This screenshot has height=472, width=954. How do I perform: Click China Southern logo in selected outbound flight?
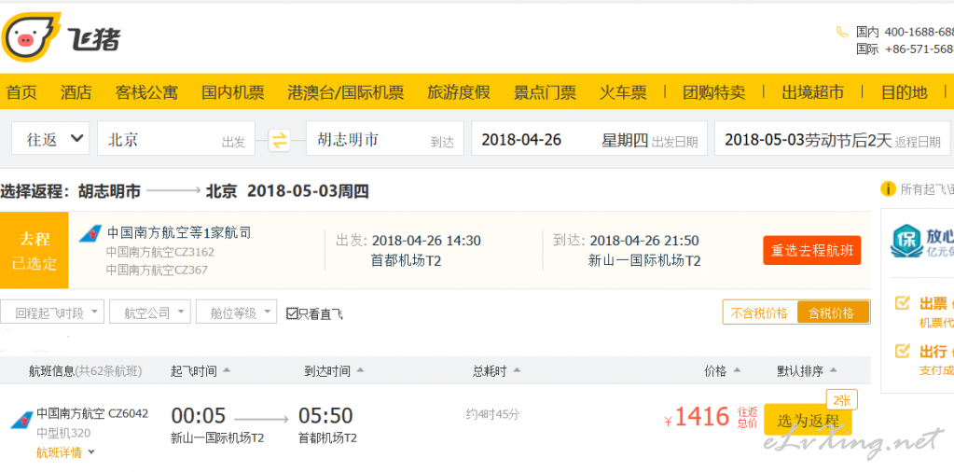point(90,233)
